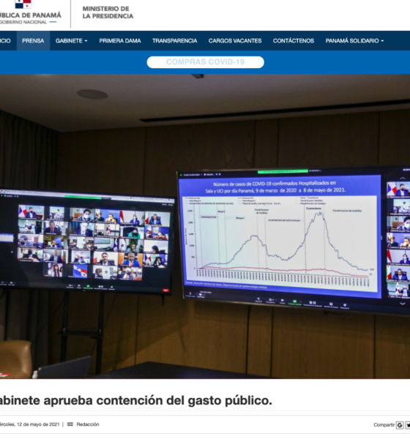Open the CONTÁCTENOS page
This screenshot has height=439, width=410.
coord(294,40)
